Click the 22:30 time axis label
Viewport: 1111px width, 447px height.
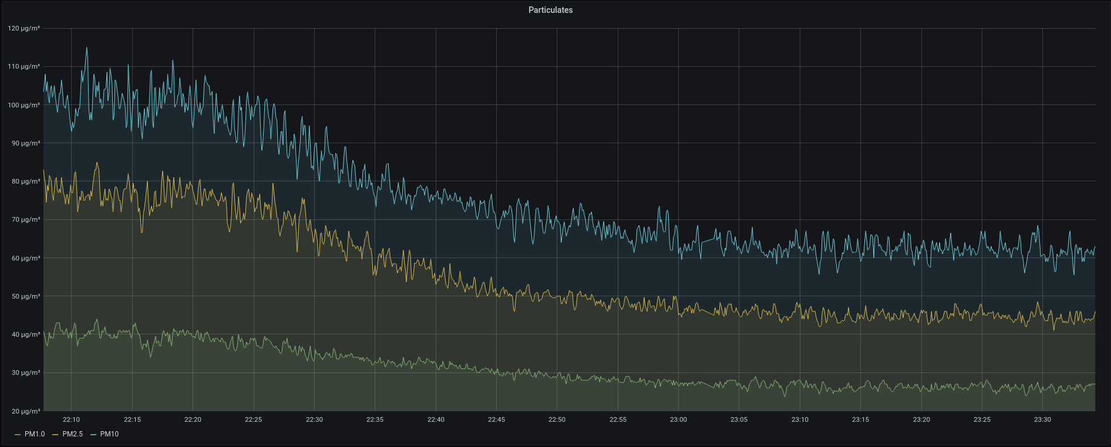point(314,419)
